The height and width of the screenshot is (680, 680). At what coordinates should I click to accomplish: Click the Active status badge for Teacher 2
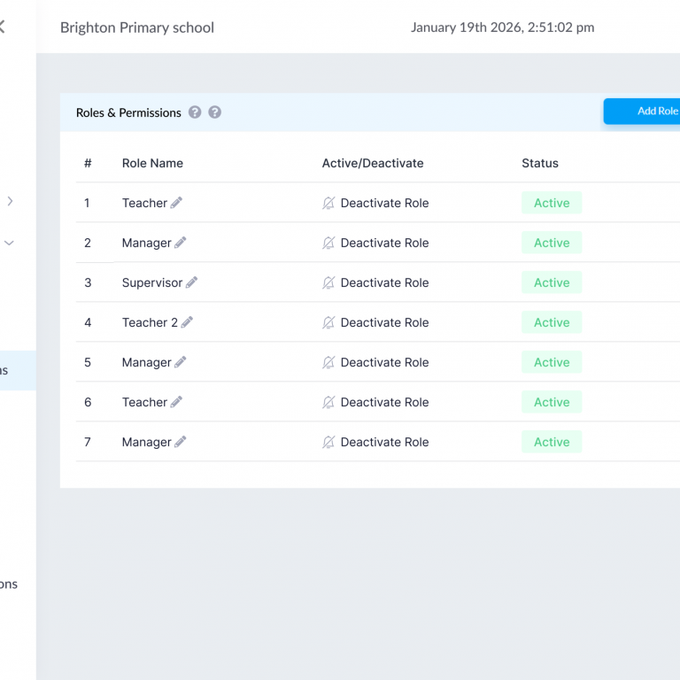coord(552,322)
